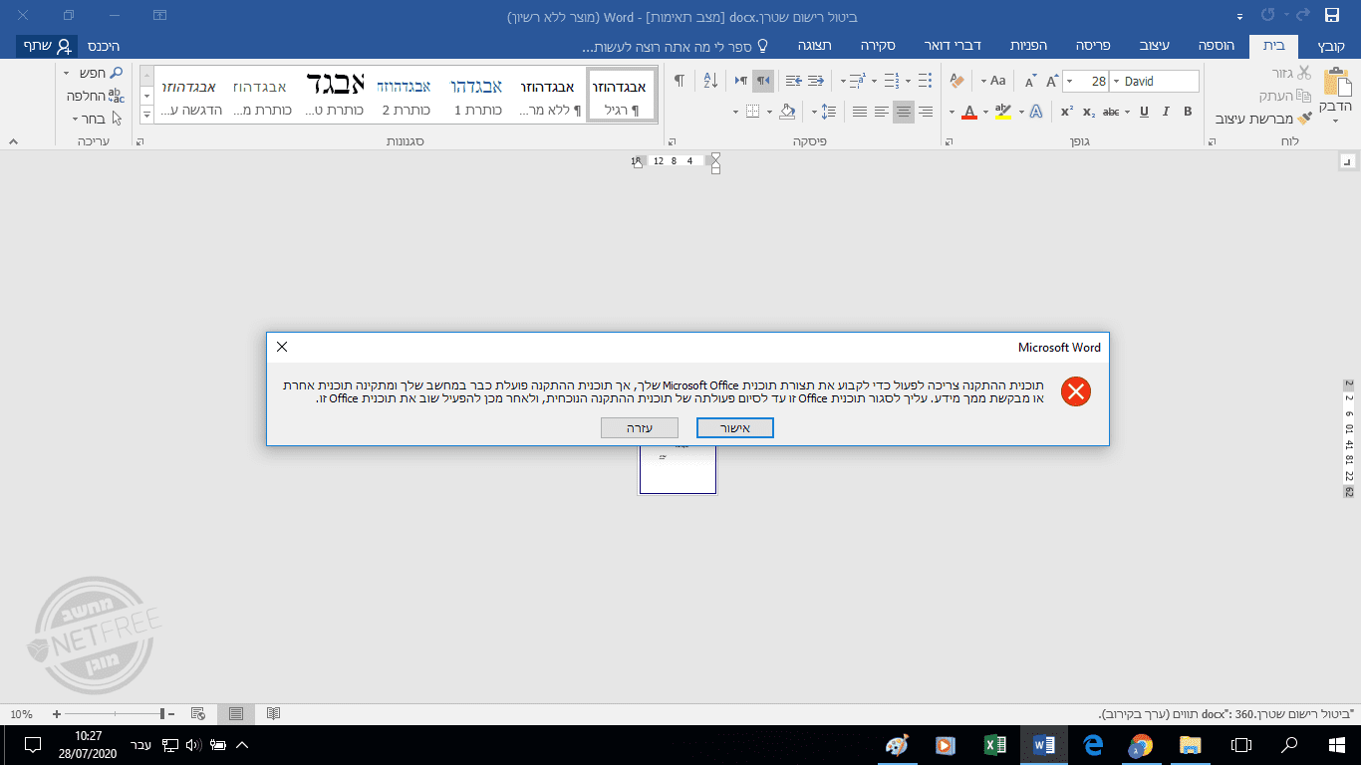Open the תצוגה (View) ribbon tab
This screenshot has width=1361, height=765.
pos(816,46)
